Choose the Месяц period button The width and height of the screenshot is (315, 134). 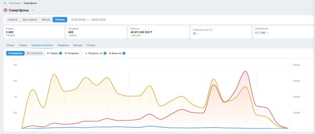point(46,20)
